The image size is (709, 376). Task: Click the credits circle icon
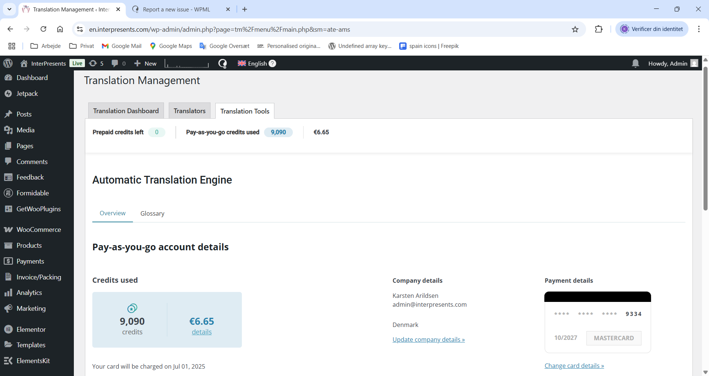click(x=132, y=308)
